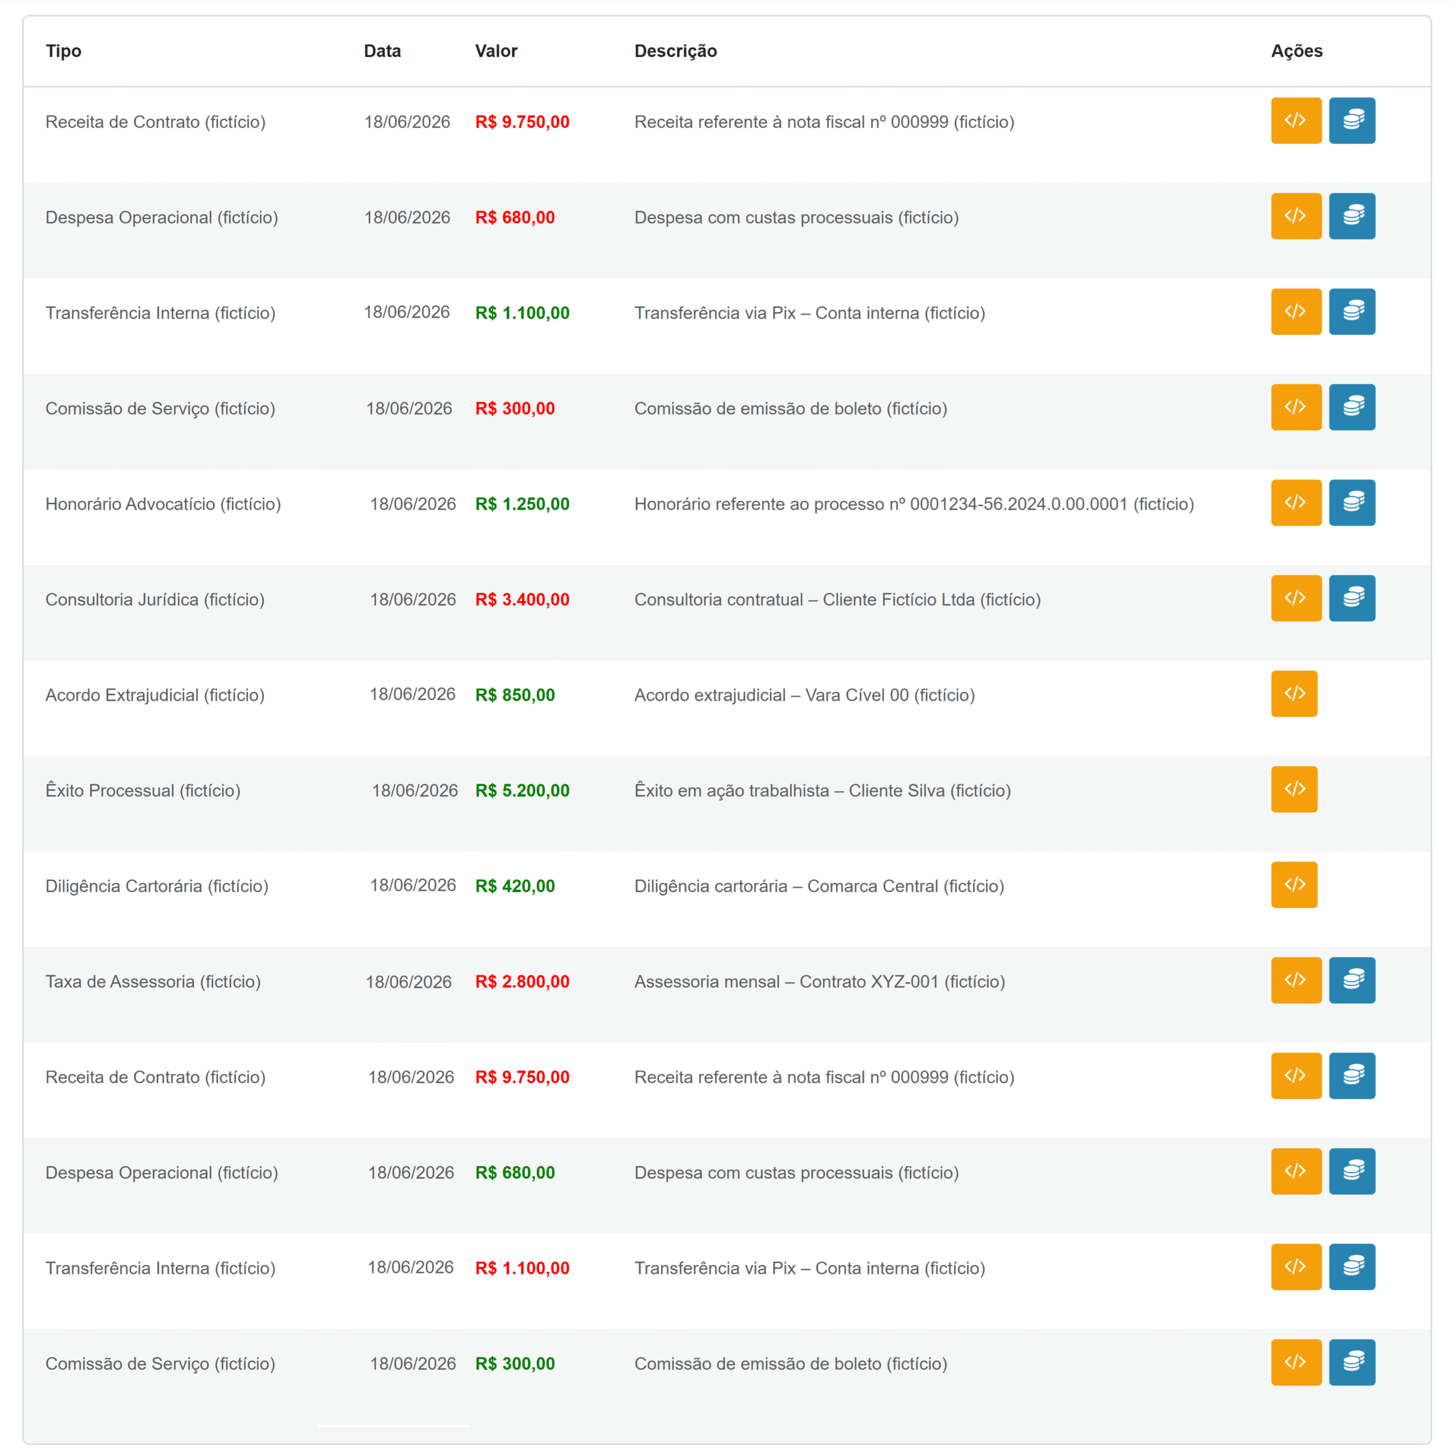The image size is (1456, 1456).
Task: Click the date in Acordo Extrajudicial row
Action: pos(412,694)
